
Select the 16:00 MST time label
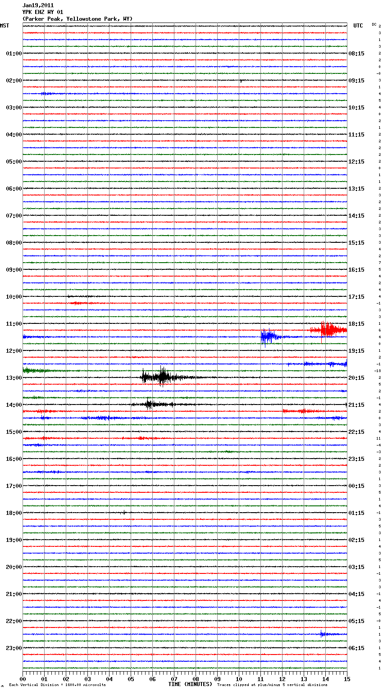[14, 459]
